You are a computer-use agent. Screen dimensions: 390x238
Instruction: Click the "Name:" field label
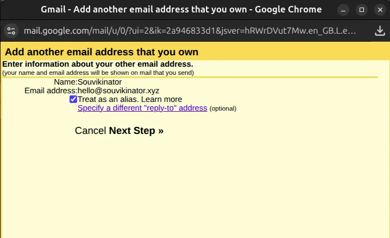pos(66,82)
